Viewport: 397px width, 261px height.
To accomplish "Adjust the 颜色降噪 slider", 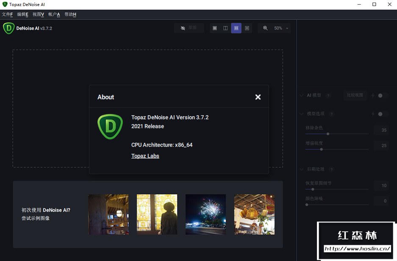I will [337, 205].
